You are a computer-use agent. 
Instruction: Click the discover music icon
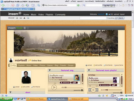(17, 18)
